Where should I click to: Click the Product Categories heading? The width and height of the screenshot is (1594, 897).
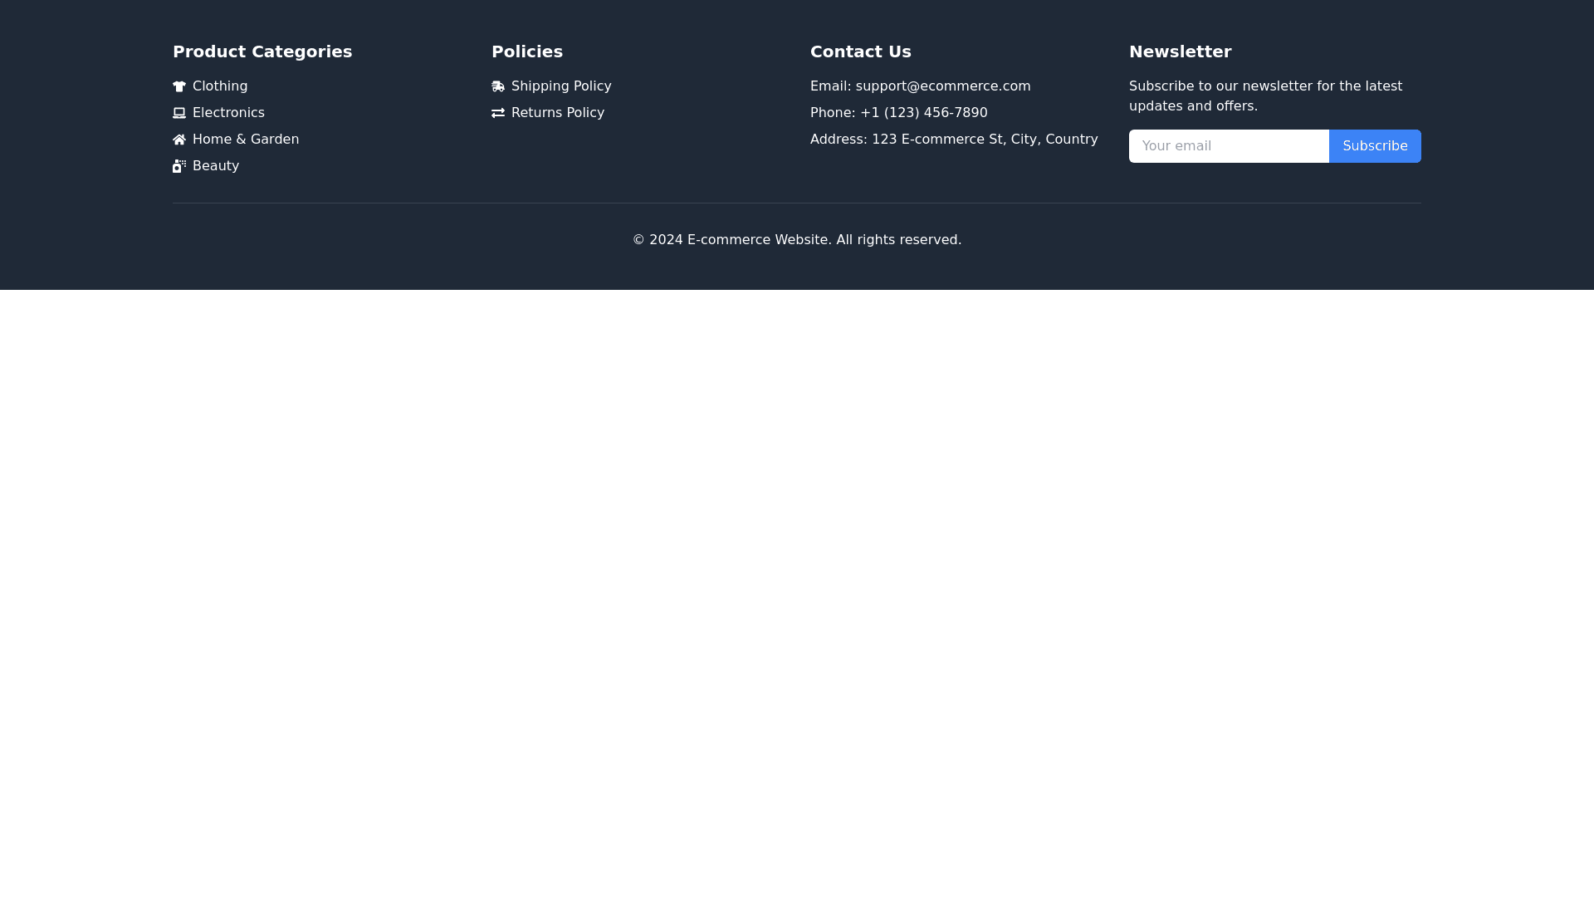tap(262, 51)
